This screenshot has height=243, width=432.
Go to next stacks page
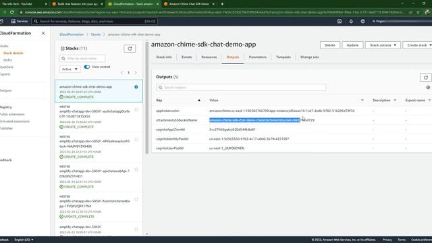coord(136,73)
